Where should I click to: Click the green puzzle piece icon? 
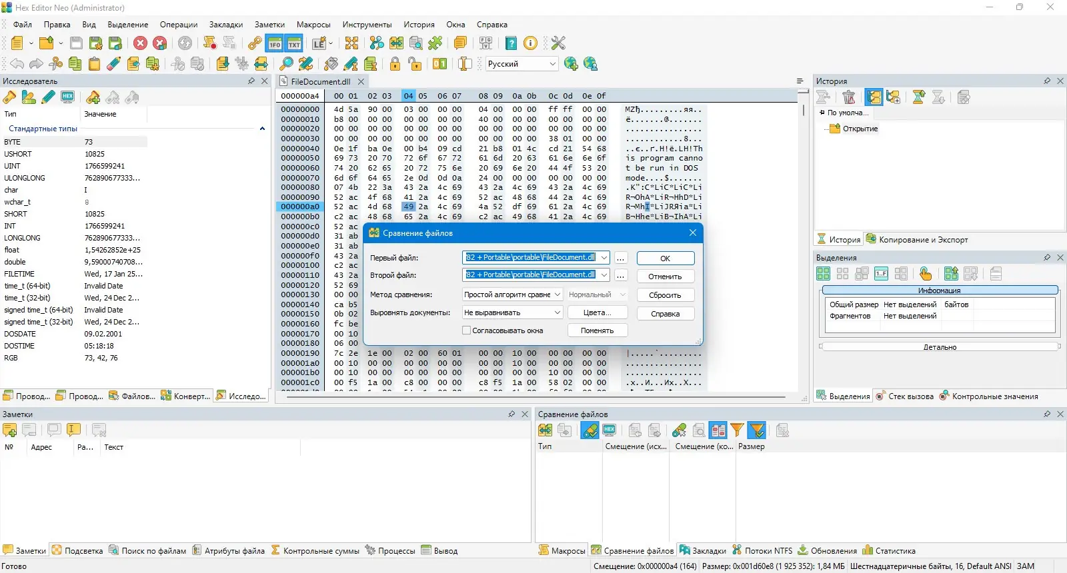click(x=435, y=43)
